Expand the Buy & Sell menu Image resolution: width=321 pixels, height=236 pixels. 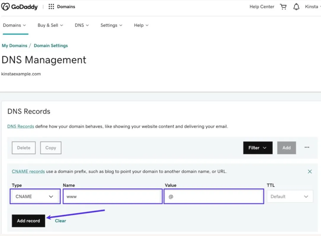[50, 25]
